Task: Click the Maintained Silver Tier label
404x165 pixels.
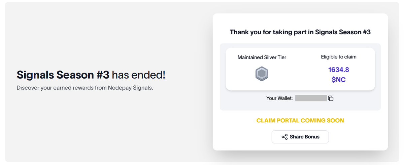Action: (x=262, y=57)
